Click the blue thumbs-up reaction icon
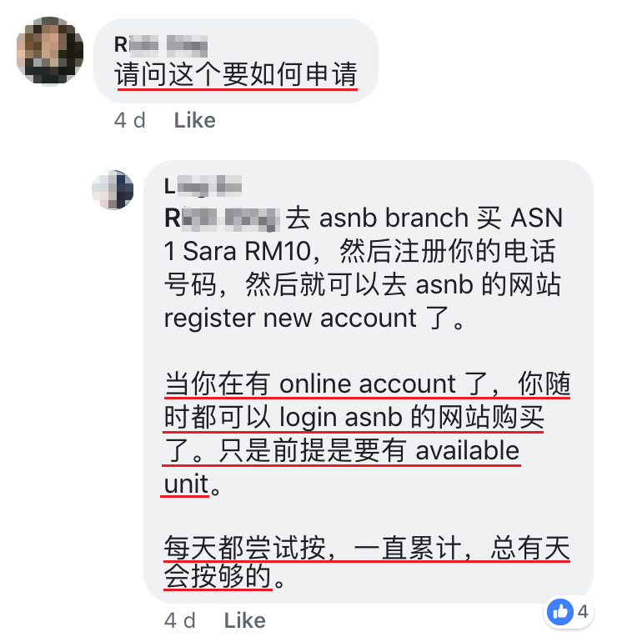This screenshot has height=642, width=622. tap(559, 612)
